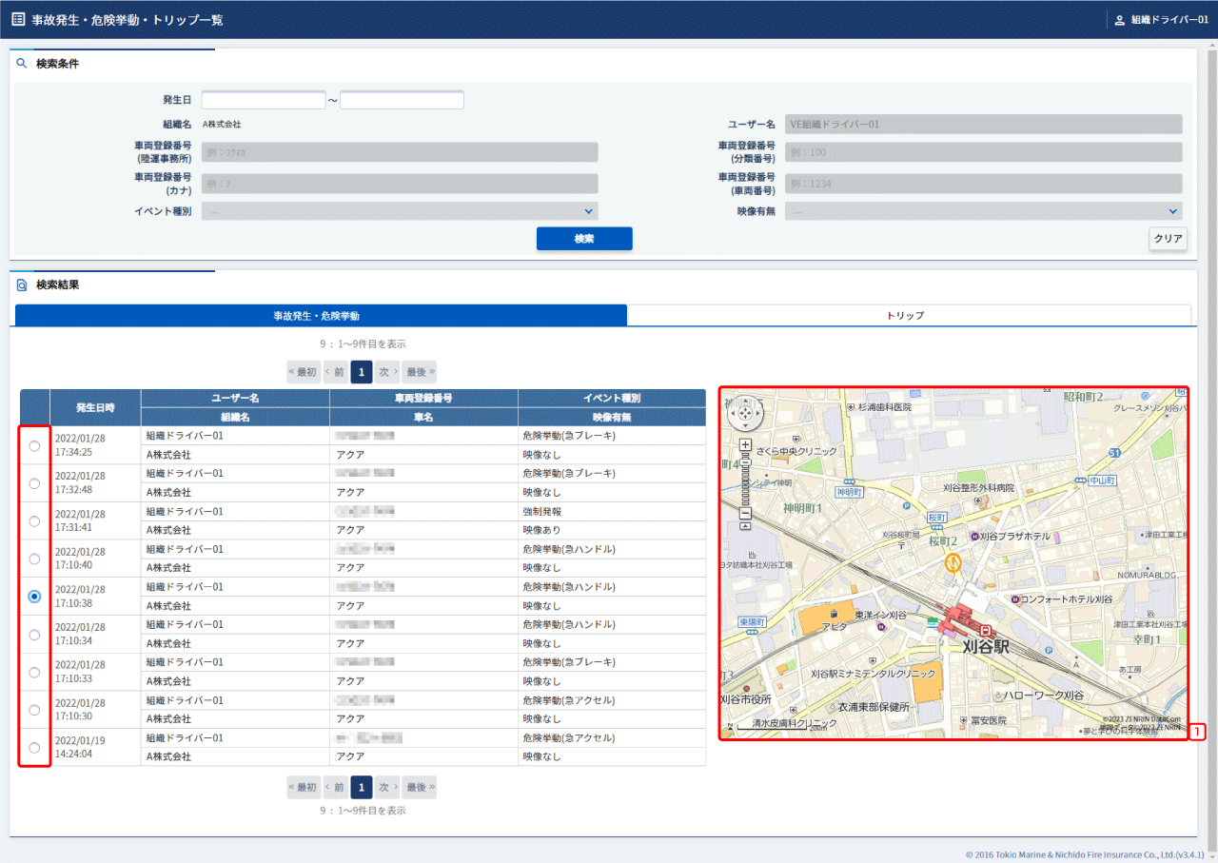This screenshot has width=1218, height=863.
Task: Go to 次 page in top pagination
Action: 386,372
